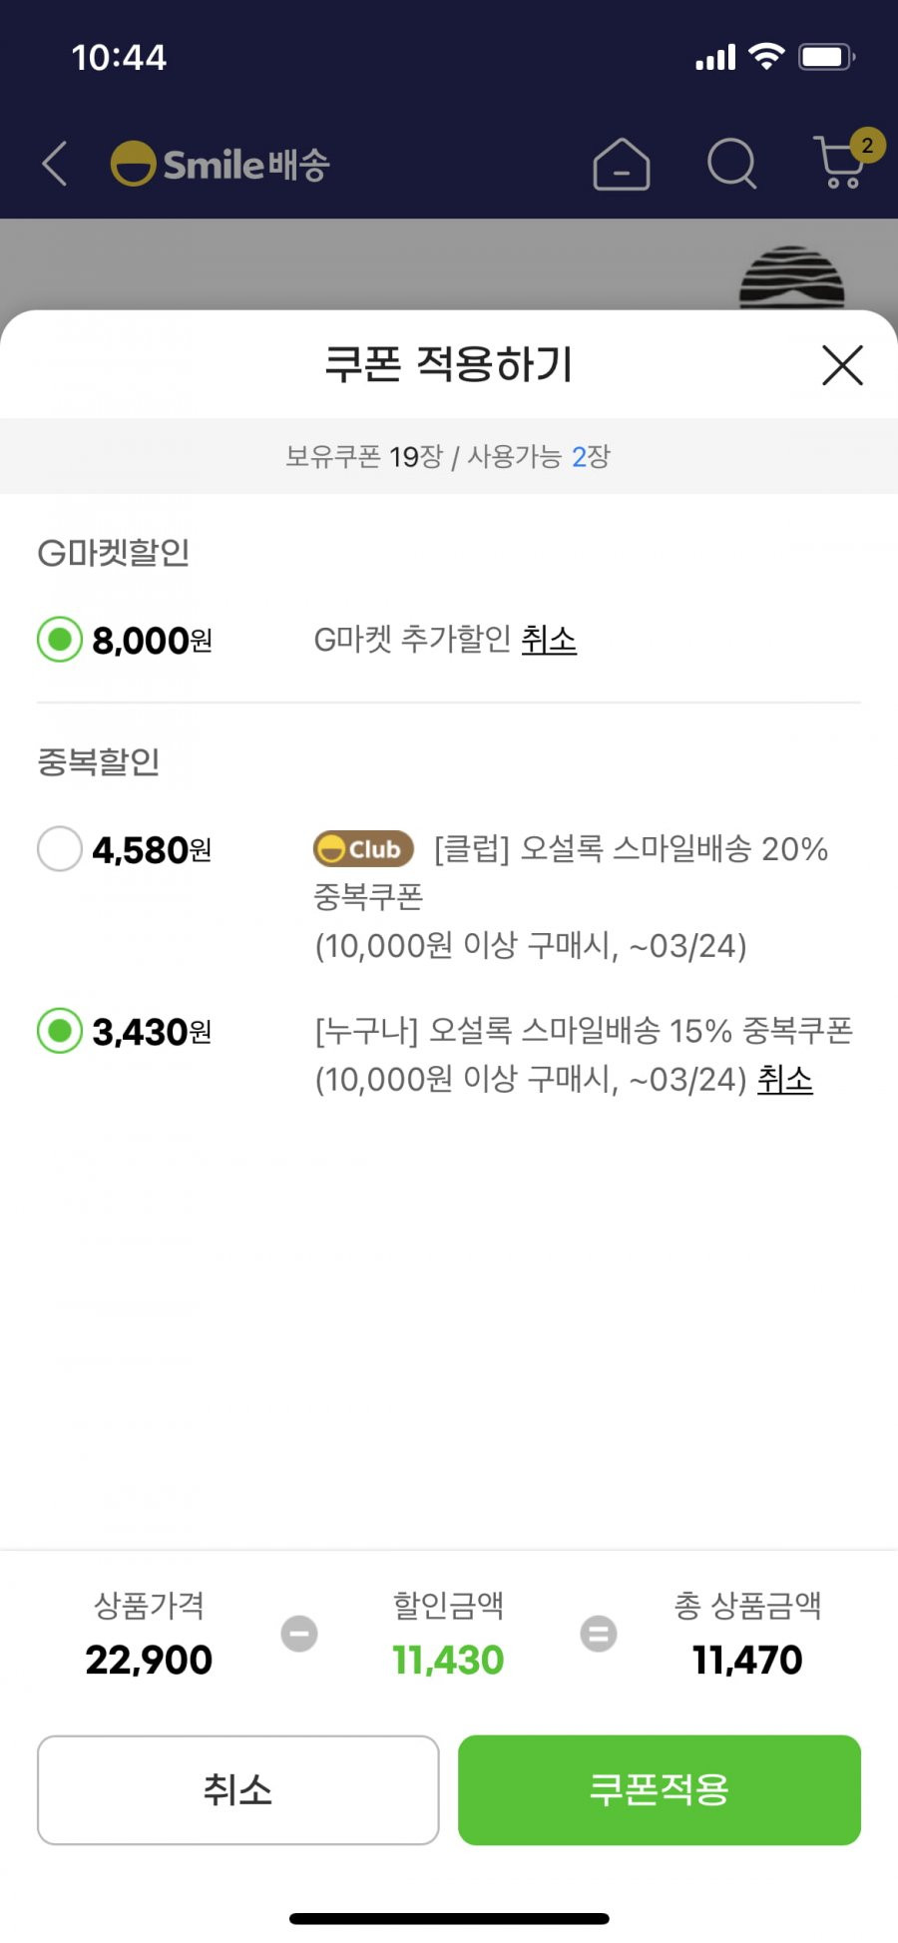Tap 취소 link on 15% 중복쿠폰
The width and height of the screenshot is (898, 1943).
click(785, 1079)
